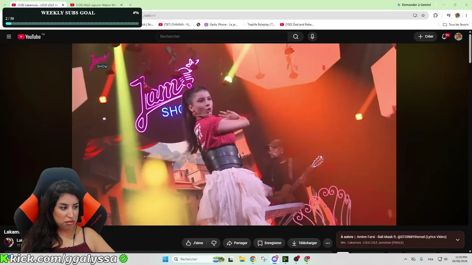Open more actions ellipsis under the video
Viewport: 472px width, 265px height.
(x=327, y=243)
